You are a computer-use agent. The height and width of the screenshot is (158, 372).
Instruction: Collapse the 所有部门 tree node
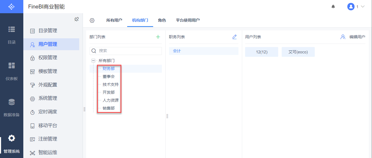93,61
